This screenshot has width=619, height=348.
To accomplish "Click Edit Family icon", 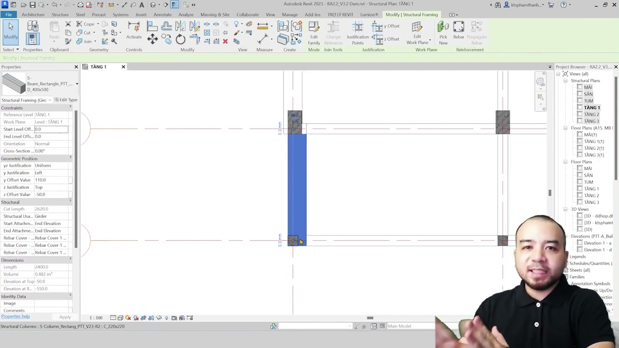I will coord(314,33).
